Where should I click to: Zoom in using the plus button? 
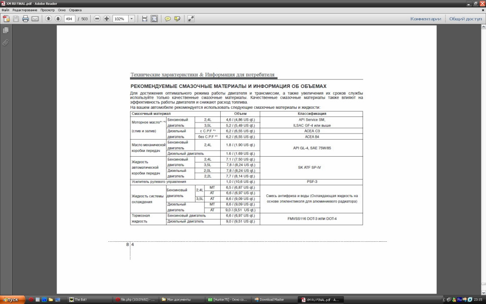tap(107, 19)
